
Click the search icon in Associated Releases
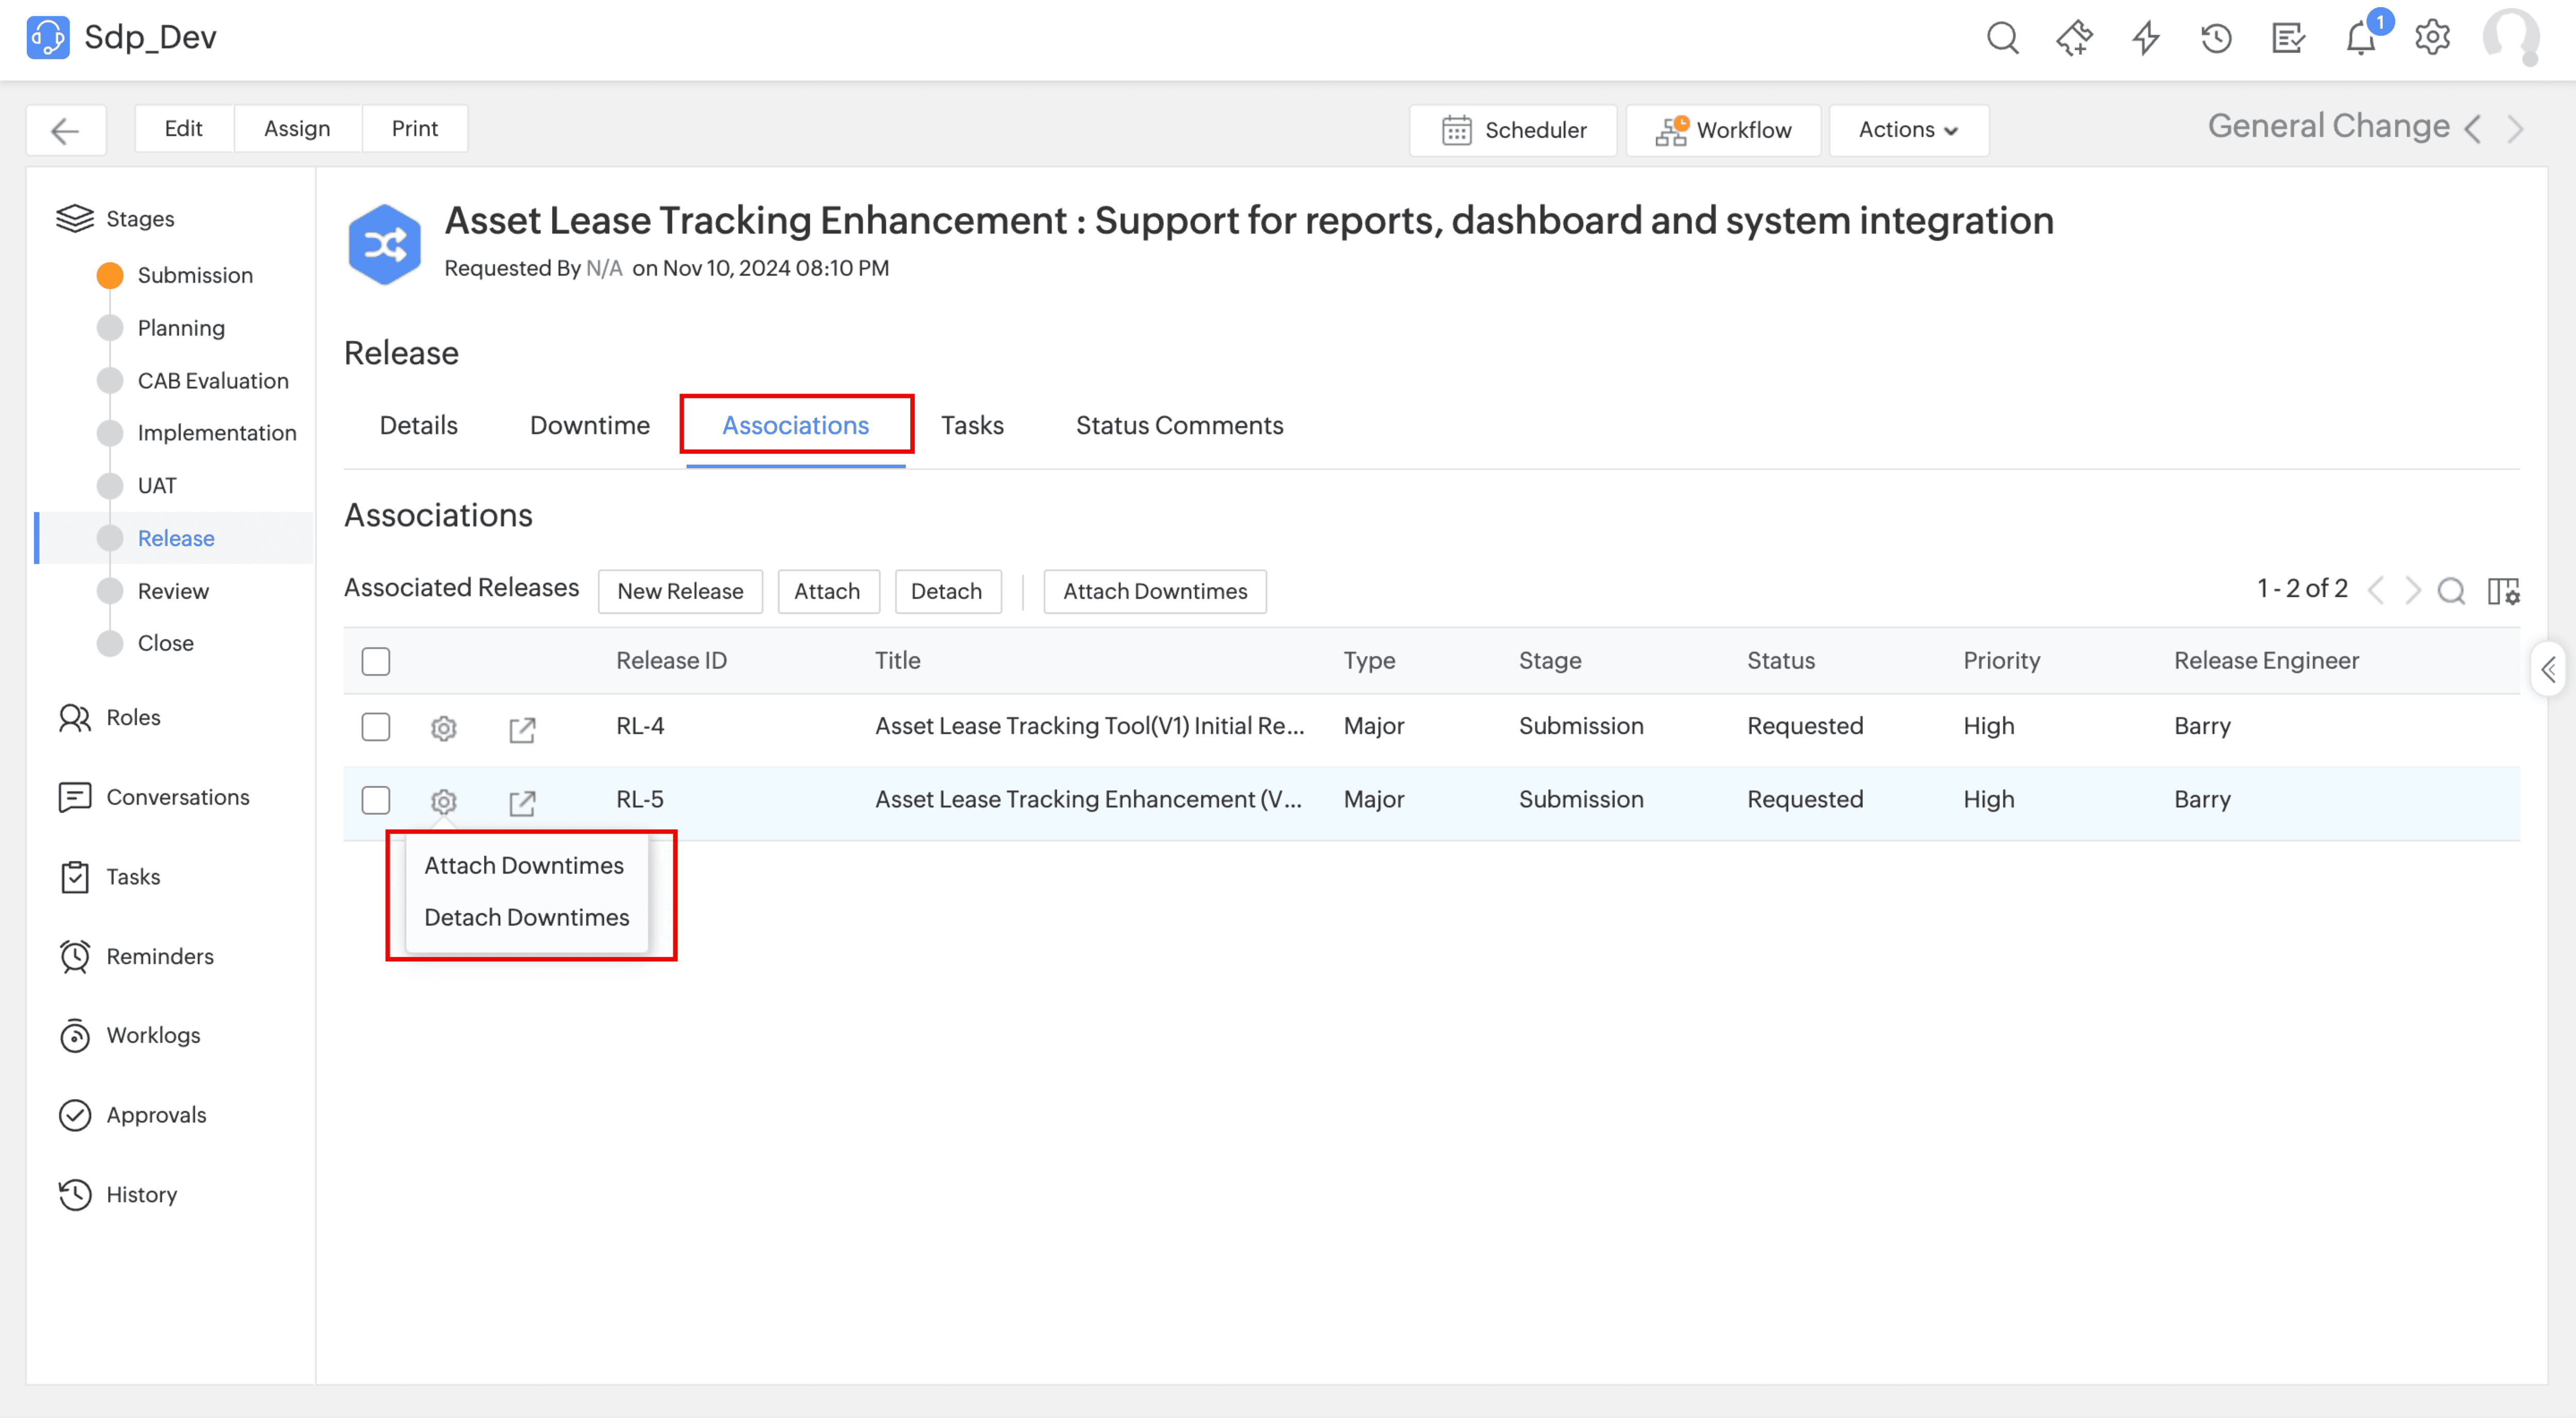[2451, 591]
